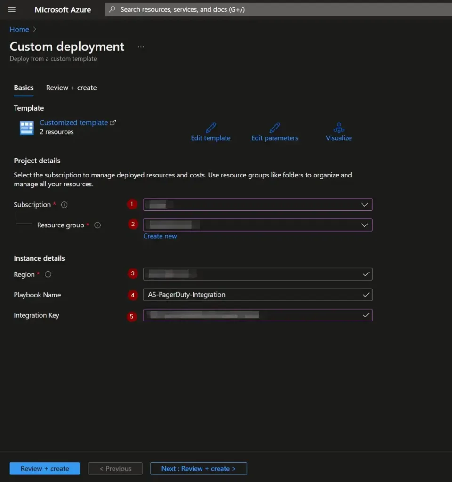
Task: Switch to the Review + create tab
Action: click(x=71, y=88)
